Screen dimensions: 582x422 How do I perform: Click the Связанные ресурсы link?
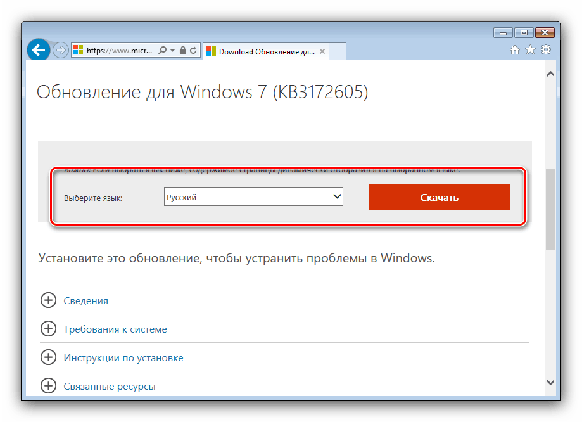110,387
